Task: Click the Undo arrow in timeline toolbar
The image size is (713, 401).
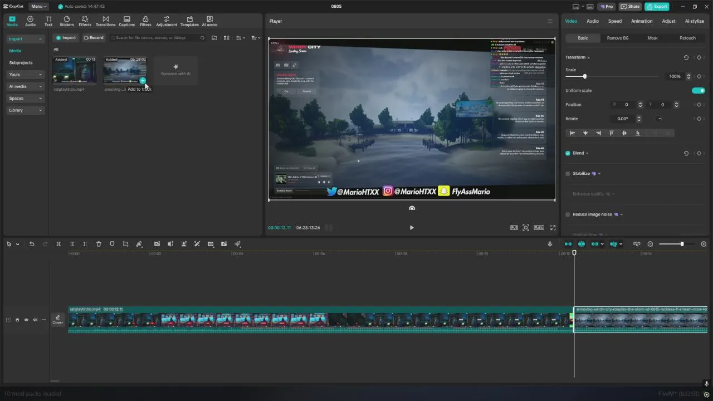Action: pos(32,244)
